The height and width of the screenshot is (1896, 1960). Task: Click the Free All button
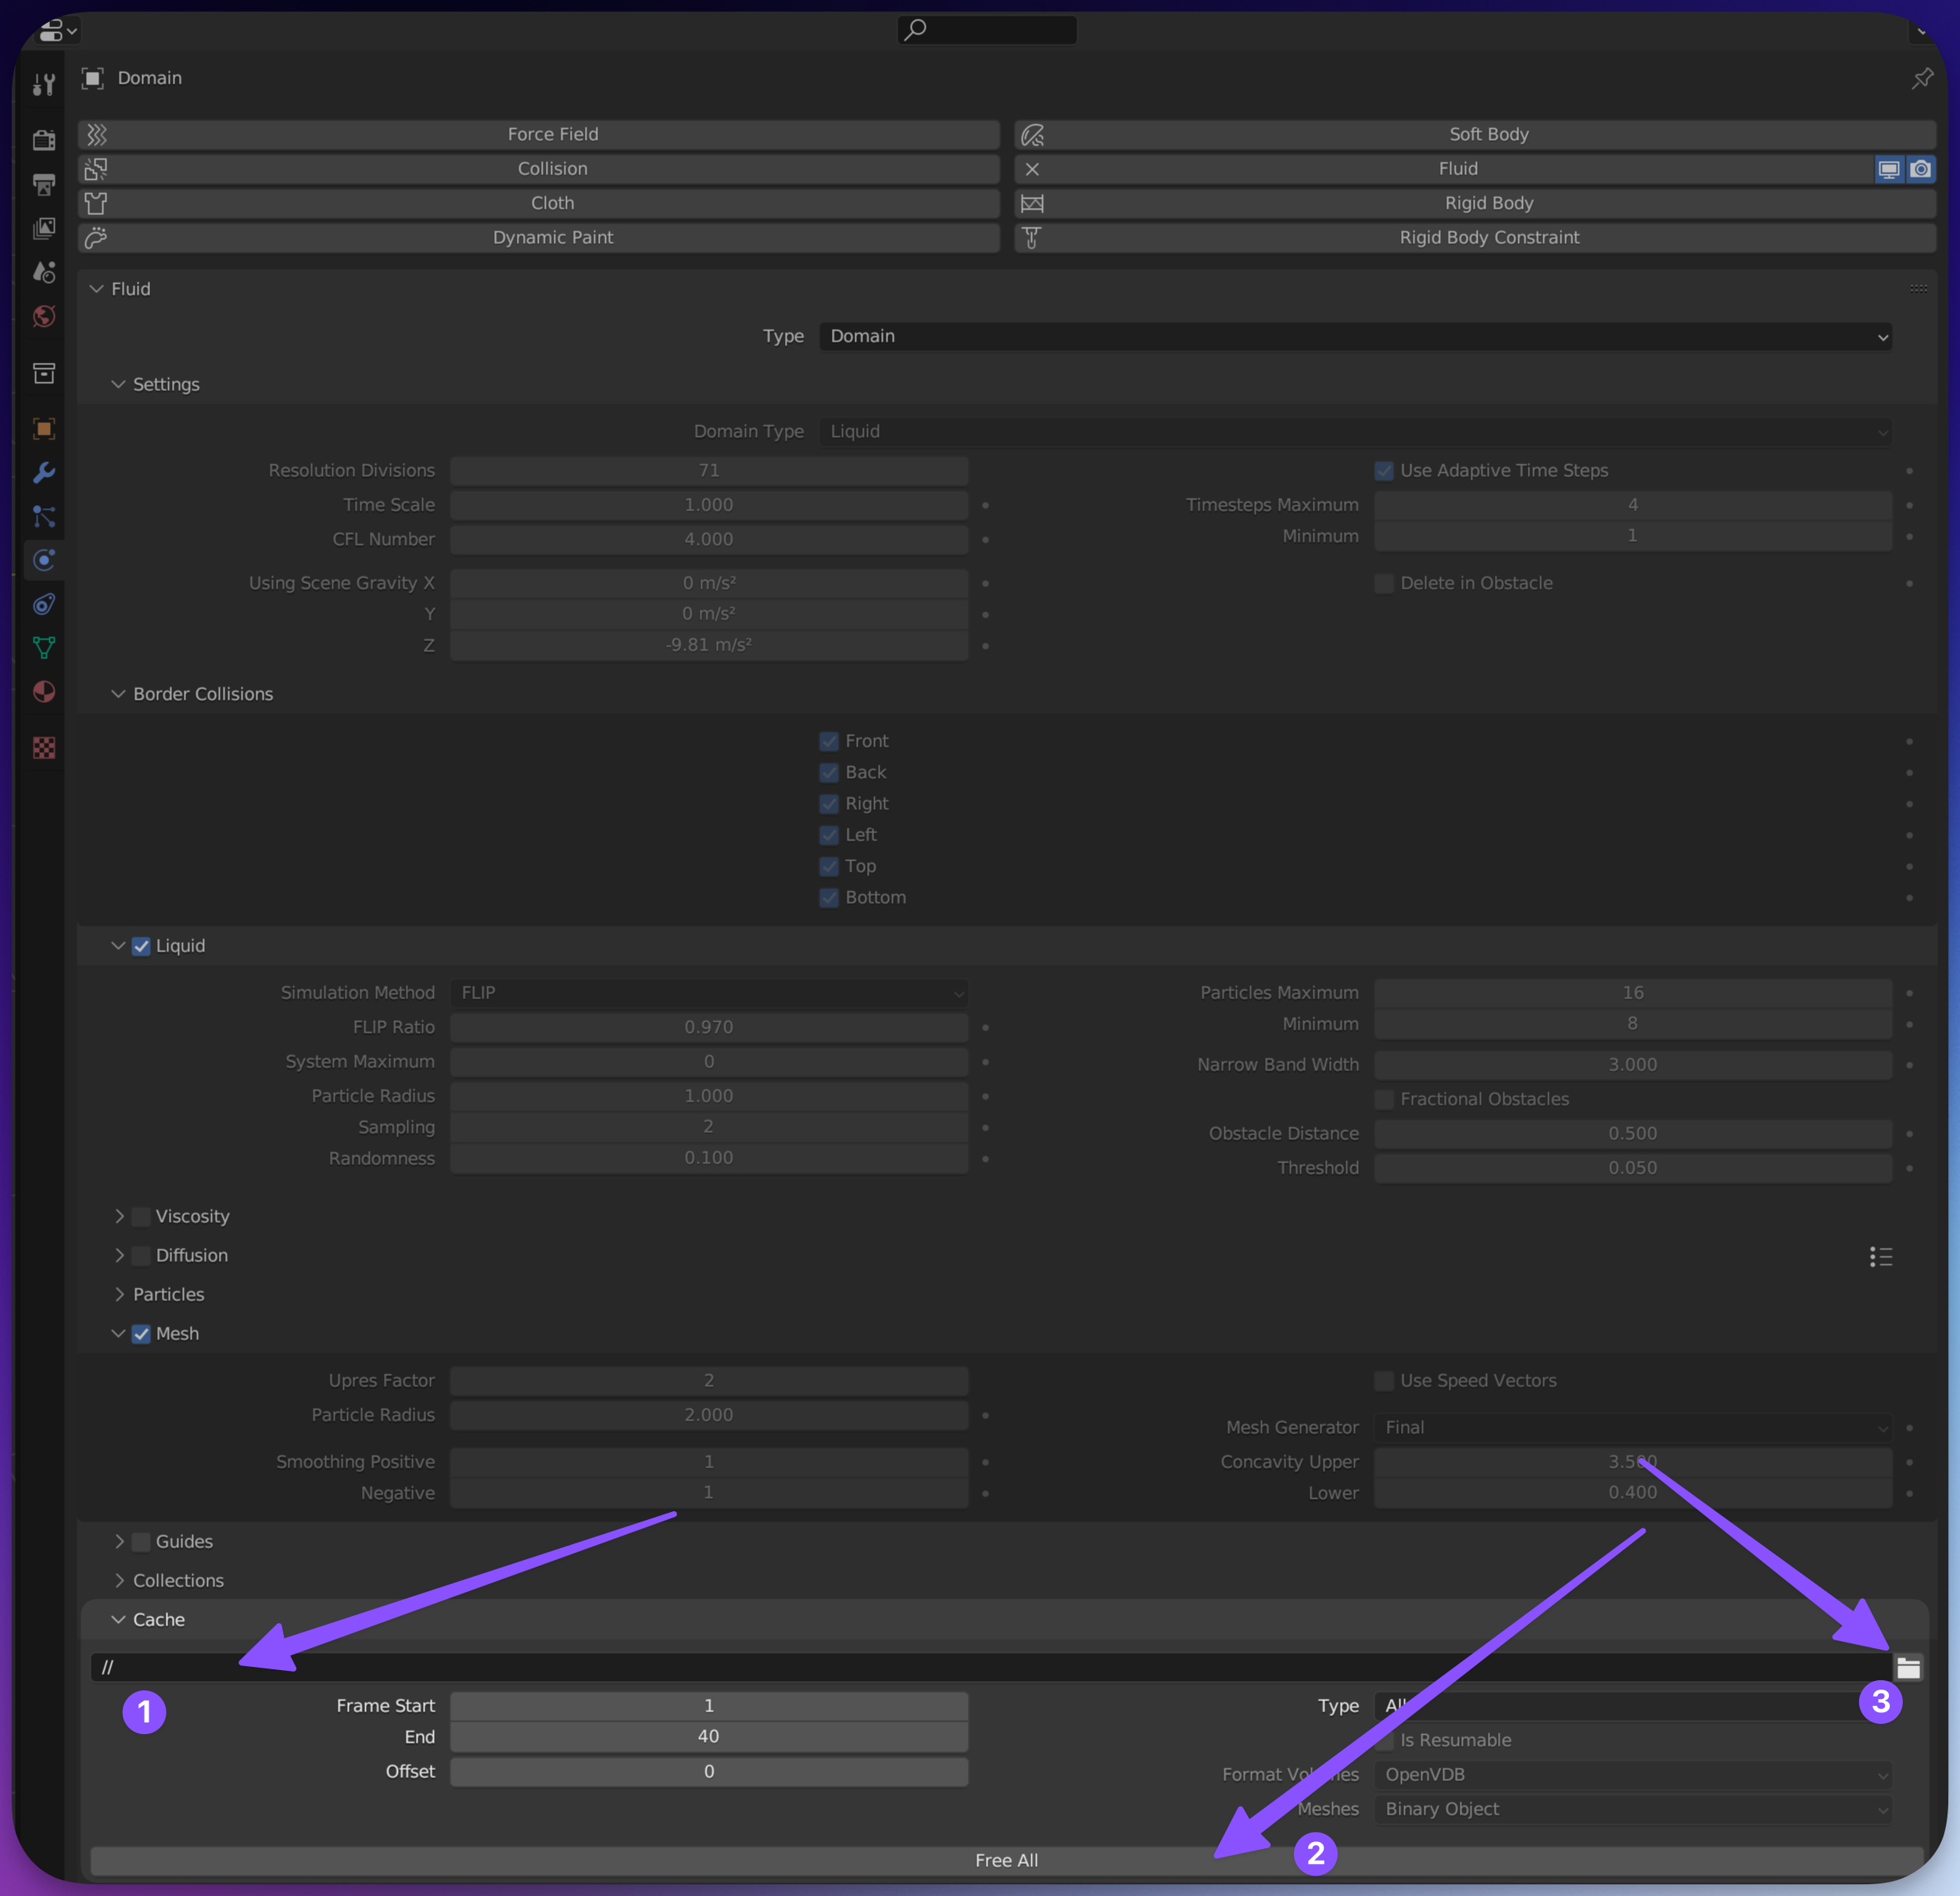point(1006,1860)
